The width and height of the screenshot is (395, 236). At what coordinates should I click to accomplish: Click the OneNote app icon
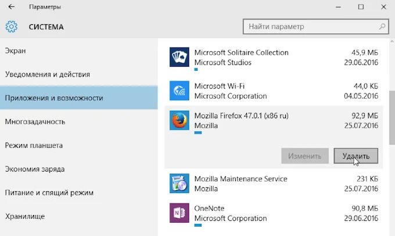pyautogui.click(x=179, y=213)
